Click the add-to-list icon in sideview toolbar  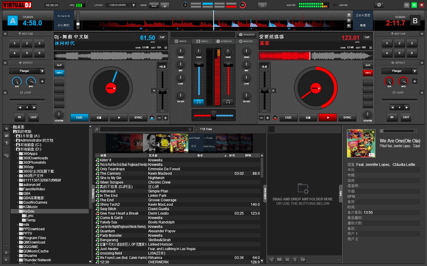[x=303, y=259]
